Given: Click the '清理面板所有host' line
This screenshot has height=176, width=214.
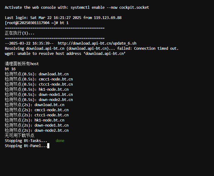Looking at the screenshot, I should point(22,64).
